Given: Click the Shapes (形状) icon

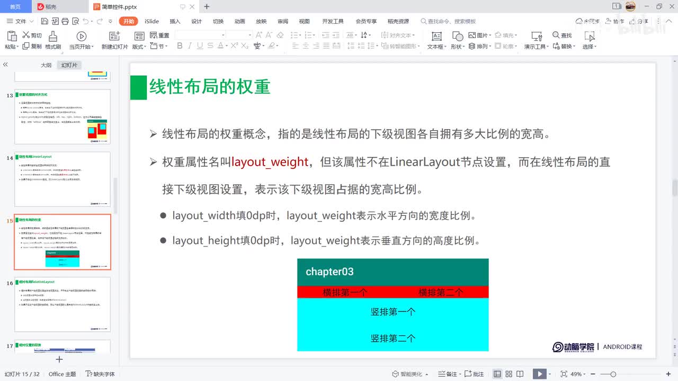Looking at the screenshot, I should (457, 36).
